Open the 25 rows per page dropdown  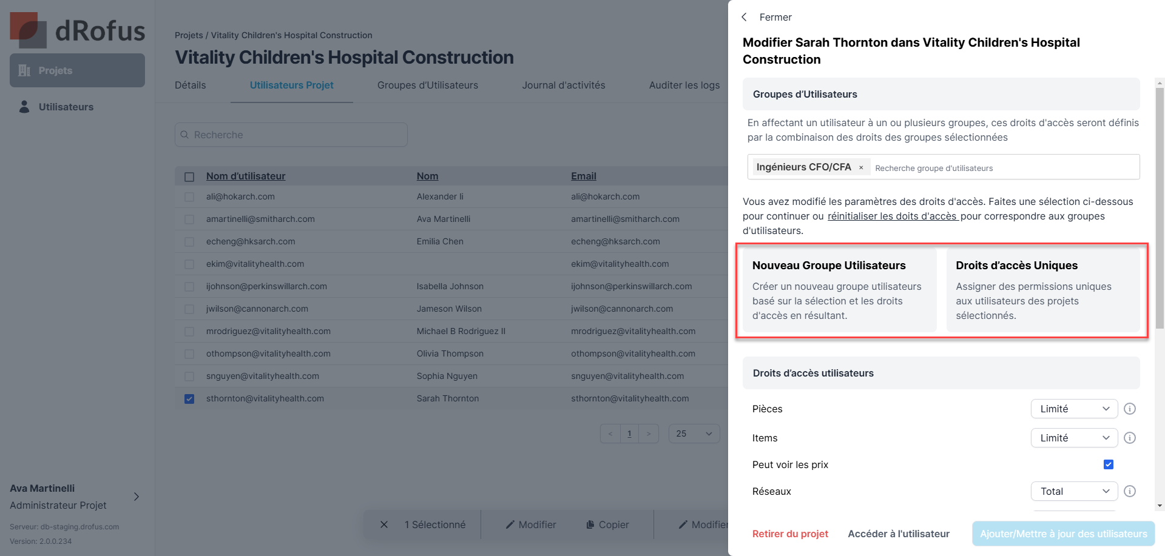click(x=694, y=434)
